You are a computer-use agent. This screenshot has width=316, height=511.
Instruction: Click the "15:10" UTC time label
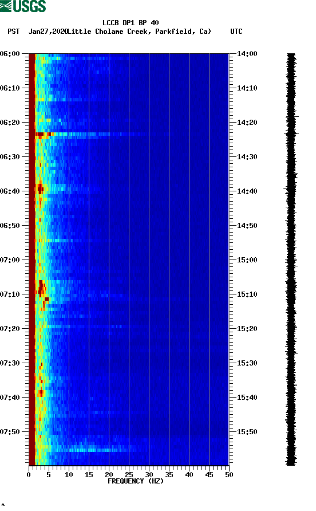point(247,294)
